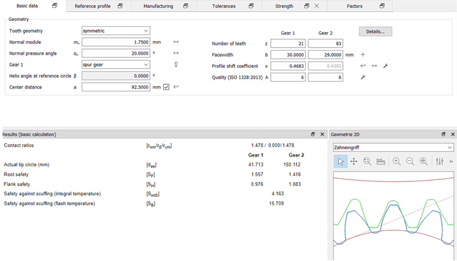457x261 pixels.
Task: Close the Geometrie 2D panel
Action: click(x=452, y=134)
